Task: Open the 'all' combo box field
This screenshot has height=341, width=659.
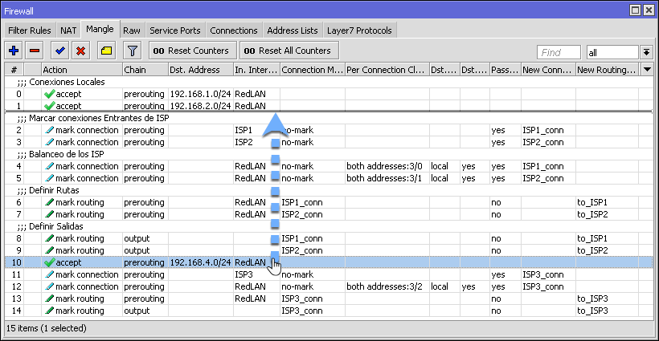Action: 612,52
